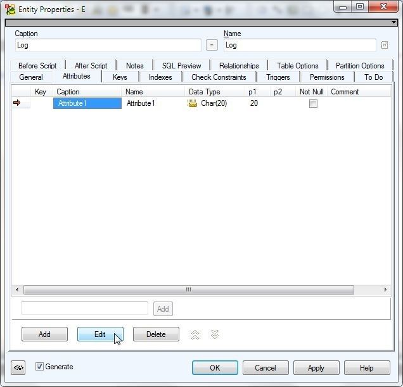Click the Cancel button
Screen dimensions: 403x387
tap(265, 368)
